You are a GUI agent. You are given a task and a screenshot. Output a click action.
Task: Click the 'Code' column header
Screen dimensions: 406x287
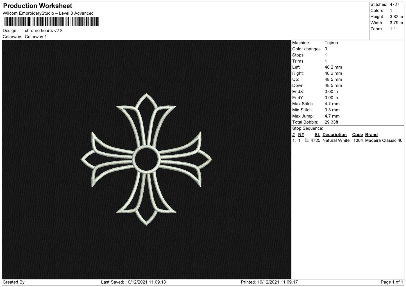click(357, 135)
